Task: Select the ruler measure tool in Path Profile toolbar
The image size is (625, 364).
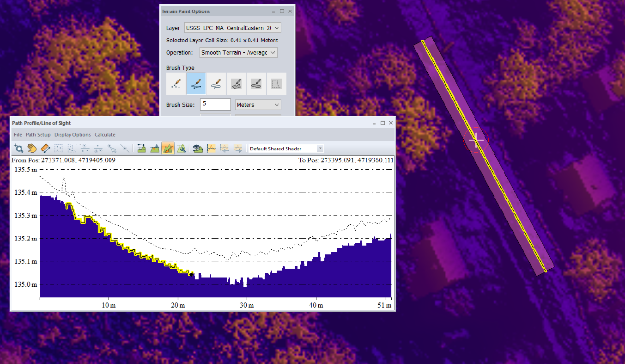Action: point(45,148)
